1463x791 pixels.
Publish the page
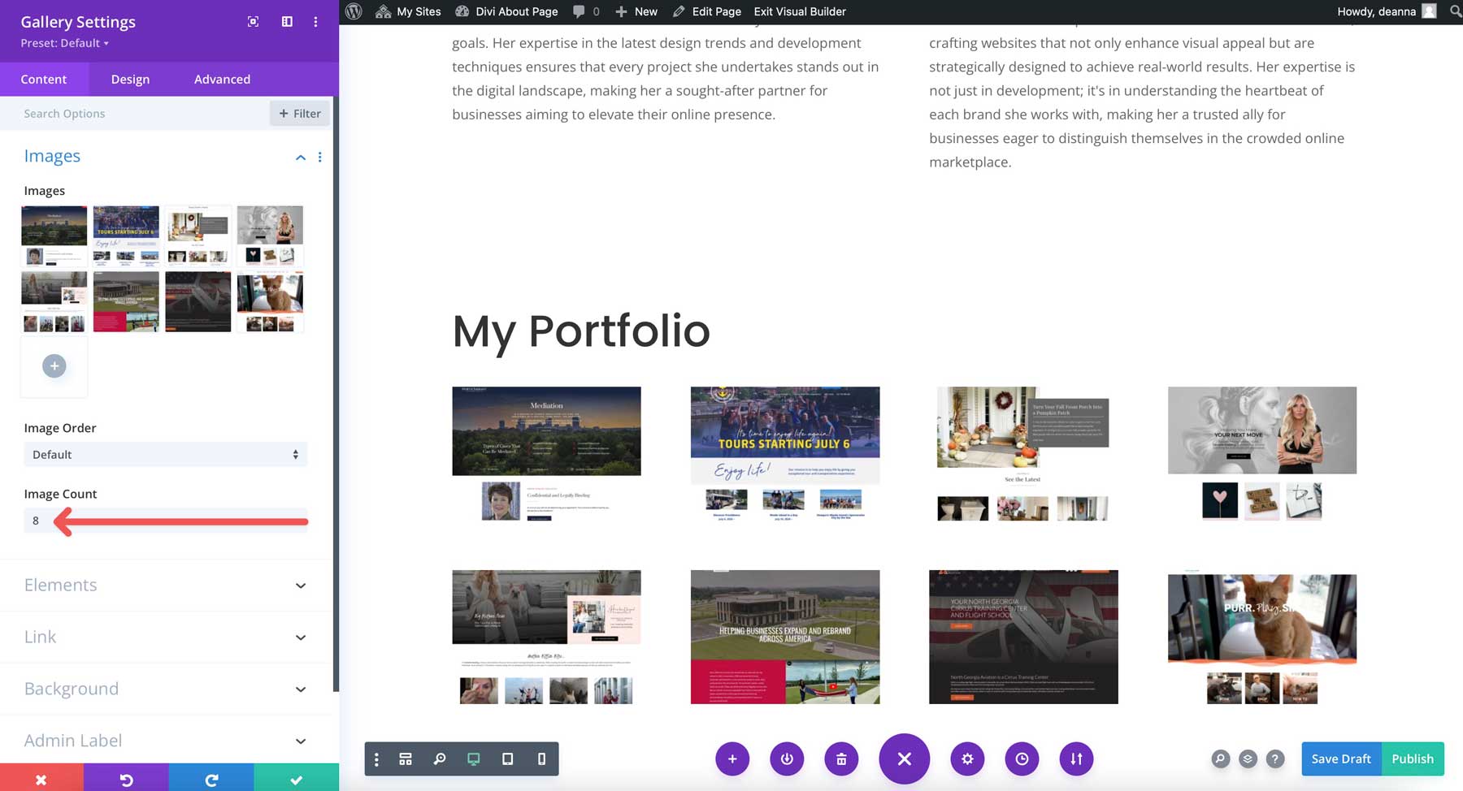coord(1413,759)
